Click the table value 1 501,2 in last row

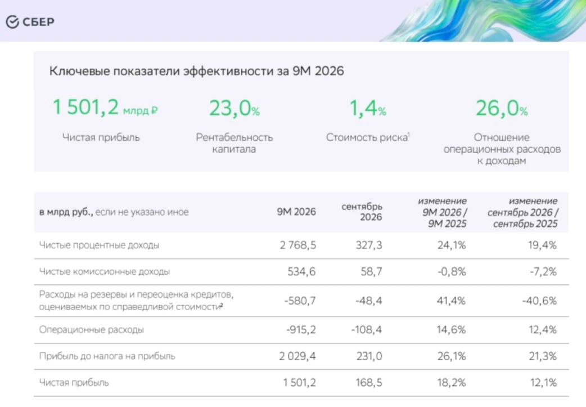[x=299, y=383]
